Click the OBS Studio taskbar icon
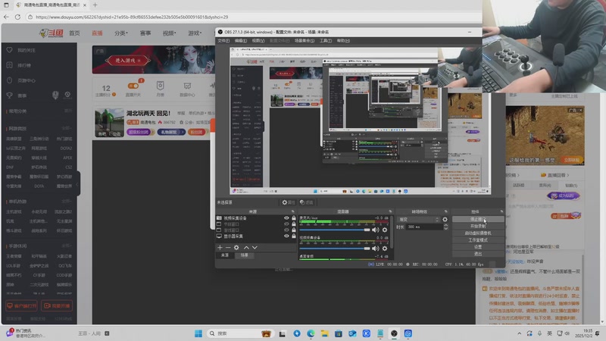The width and height of the screenshot is (606, 341). point(394,333)
